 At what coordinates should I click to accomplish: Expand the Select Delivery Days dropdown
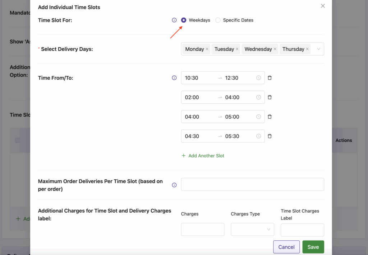(318, 49)
